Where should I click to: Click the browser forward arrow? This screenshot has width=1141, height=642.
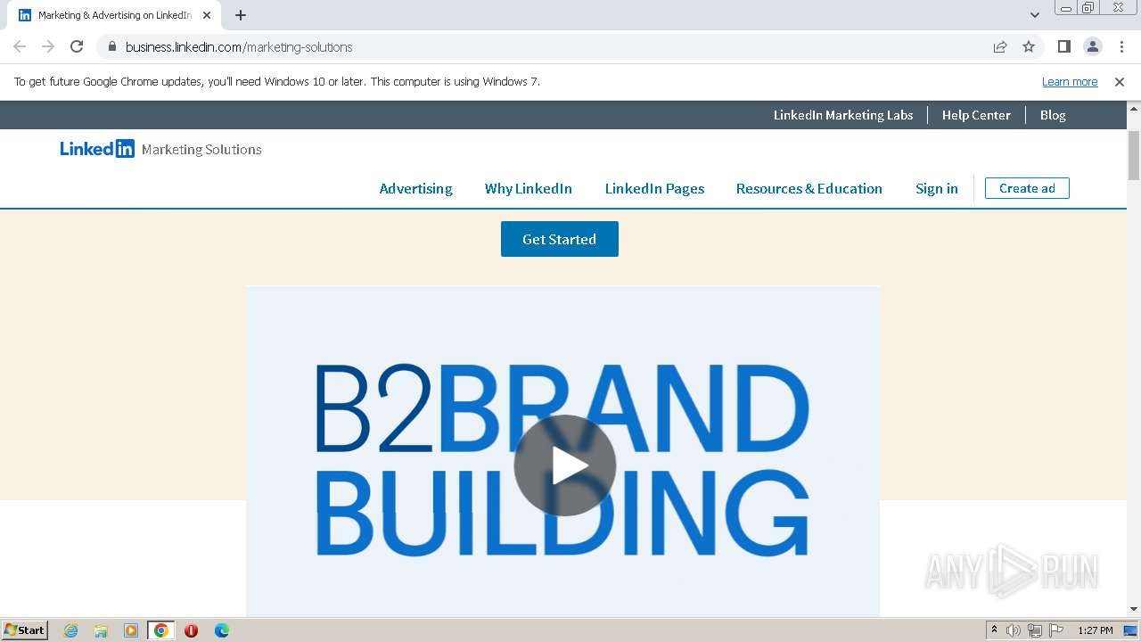(x=48, y=46)
